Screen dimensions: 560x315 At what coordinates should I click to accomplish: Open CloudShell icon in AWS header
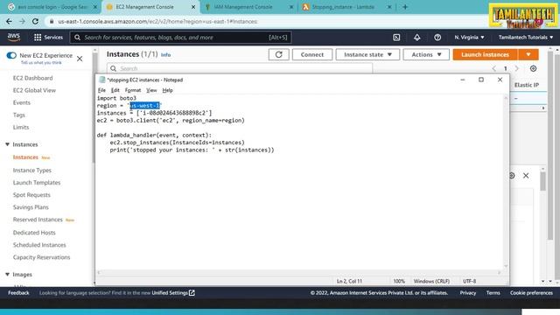click(396, 37)
